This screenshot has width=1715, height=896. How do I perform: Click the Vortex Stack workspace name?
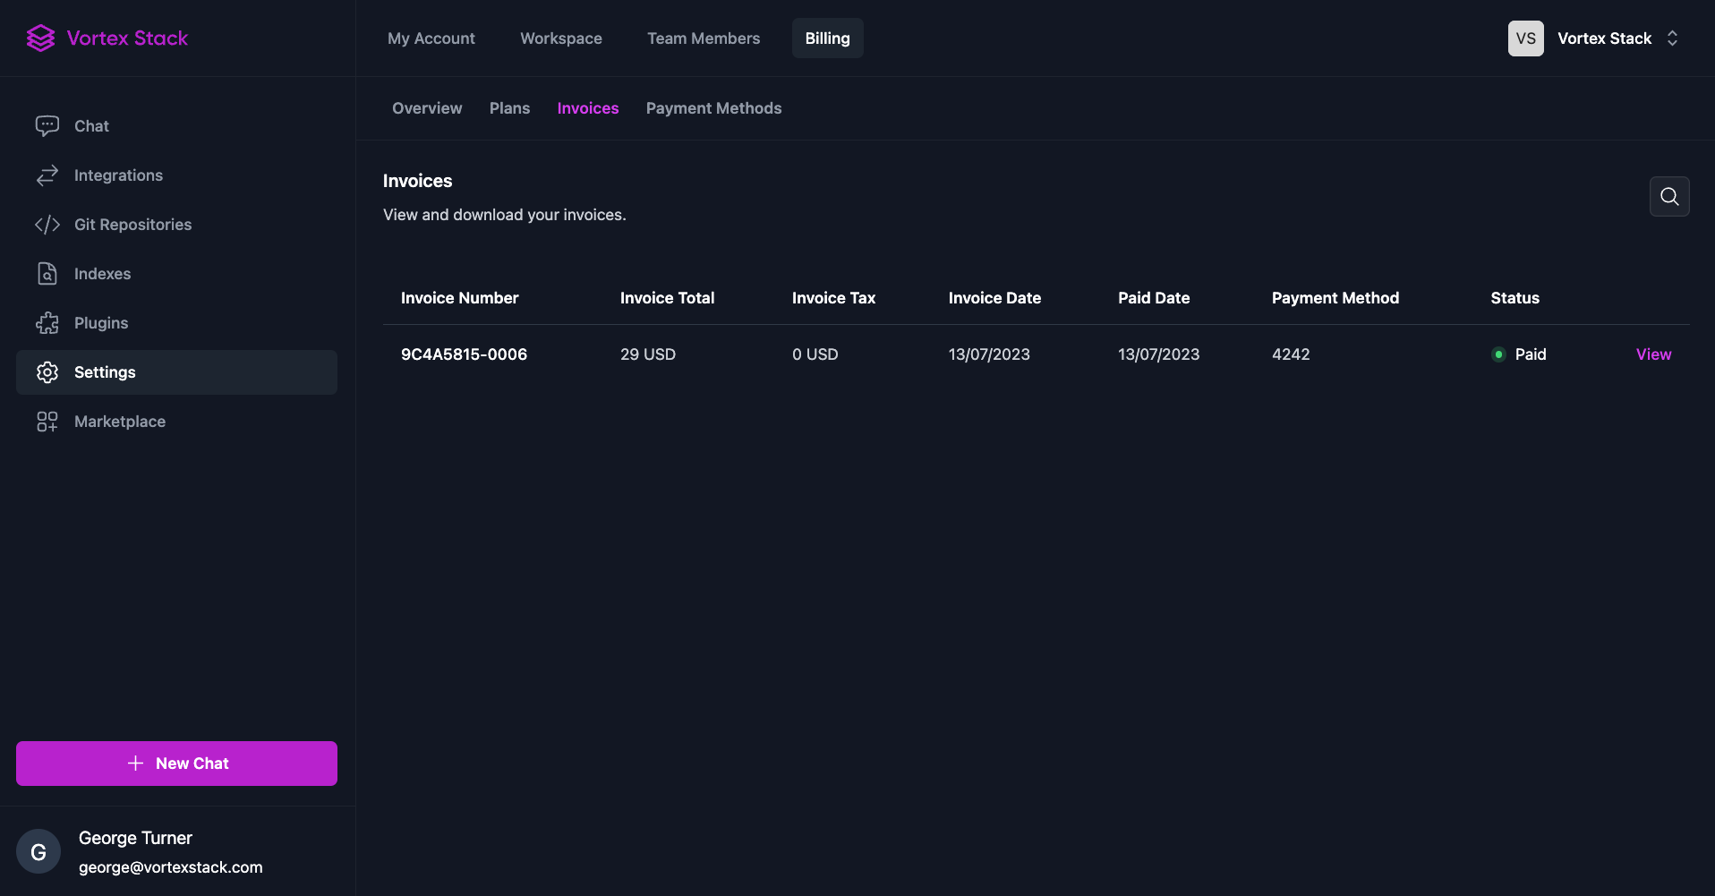coord(1604,38)
